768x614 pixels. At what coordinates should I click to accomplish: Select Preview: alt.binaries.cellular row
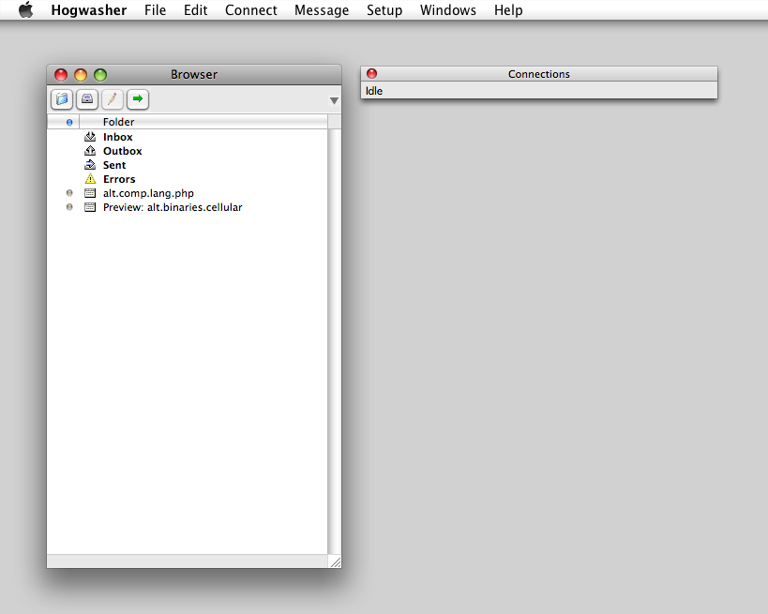click(x=188, y=207)
